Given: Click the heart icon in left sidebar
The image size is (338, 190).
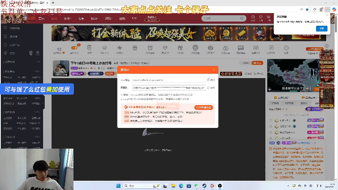Looking at the screenshot, I should (x=5, y=28).
